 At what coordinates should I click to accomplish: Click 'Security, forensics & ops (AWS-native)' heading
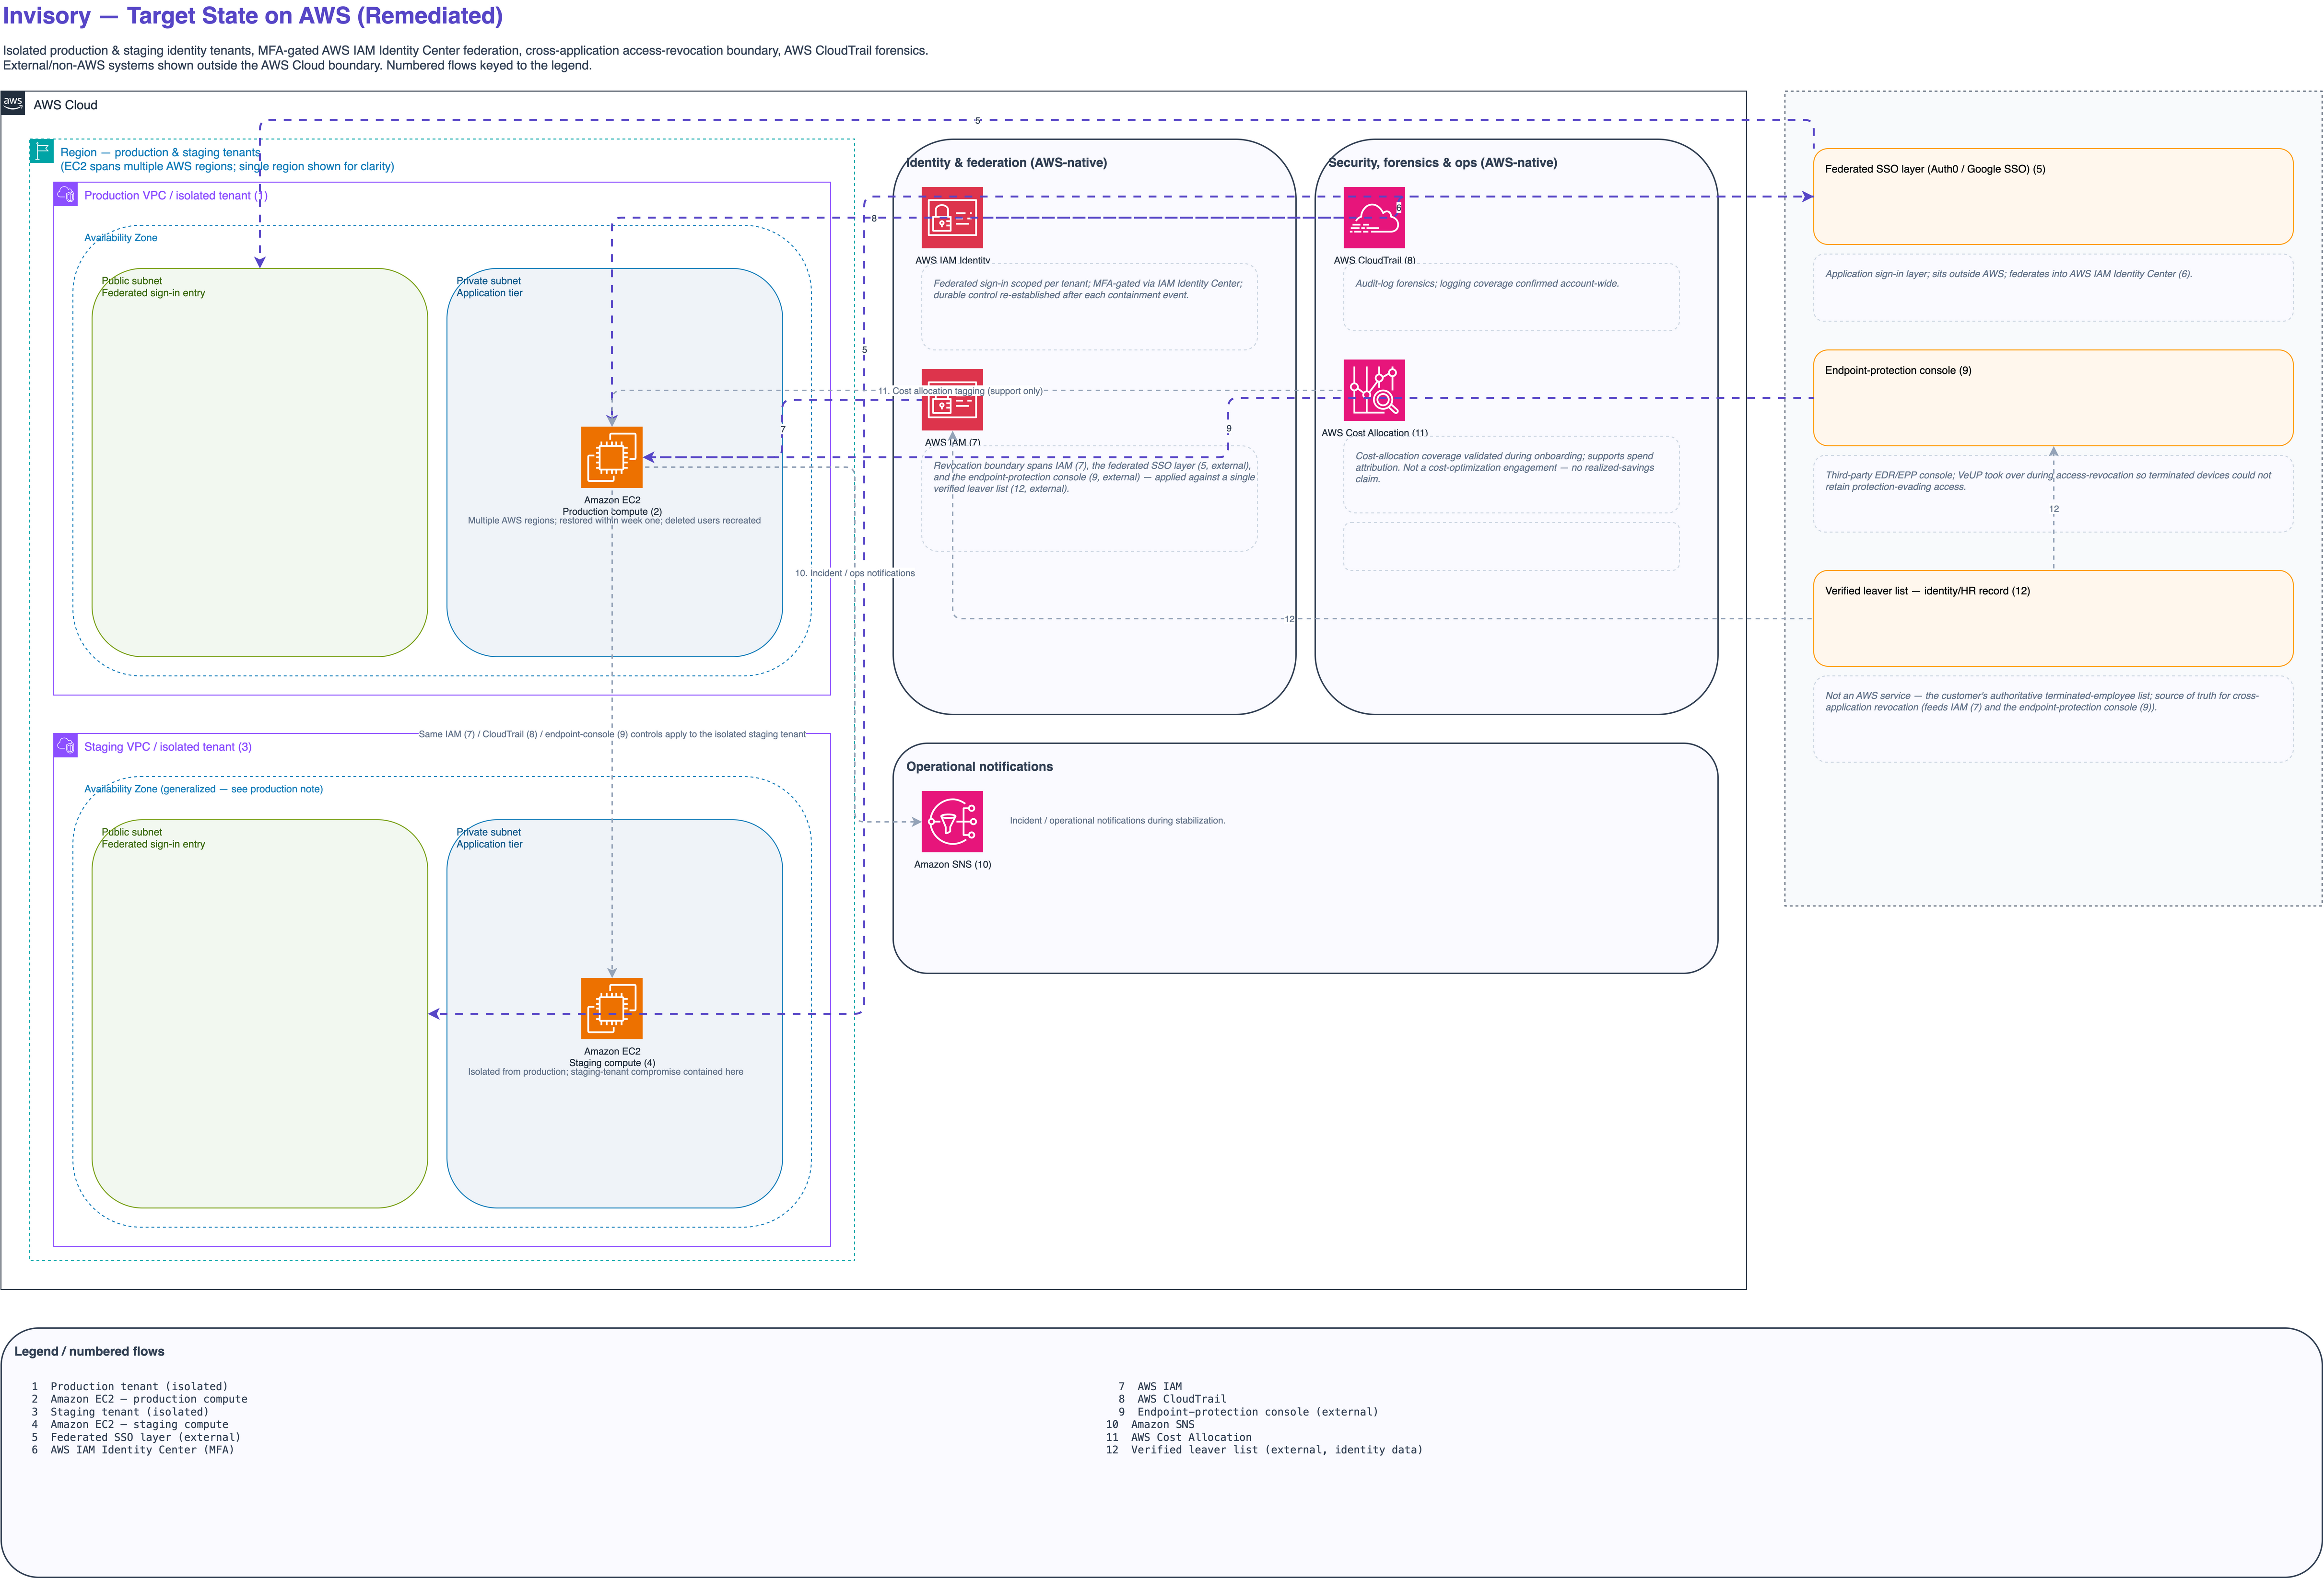pyautogui.click(x=1442, y=163)
